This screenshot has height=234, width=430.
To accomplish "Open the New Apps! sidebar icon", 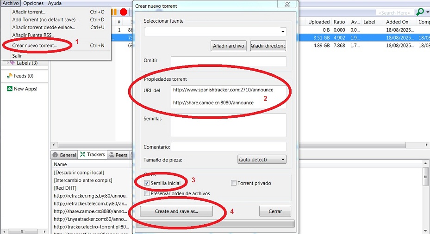I will [x=10, y=89].
